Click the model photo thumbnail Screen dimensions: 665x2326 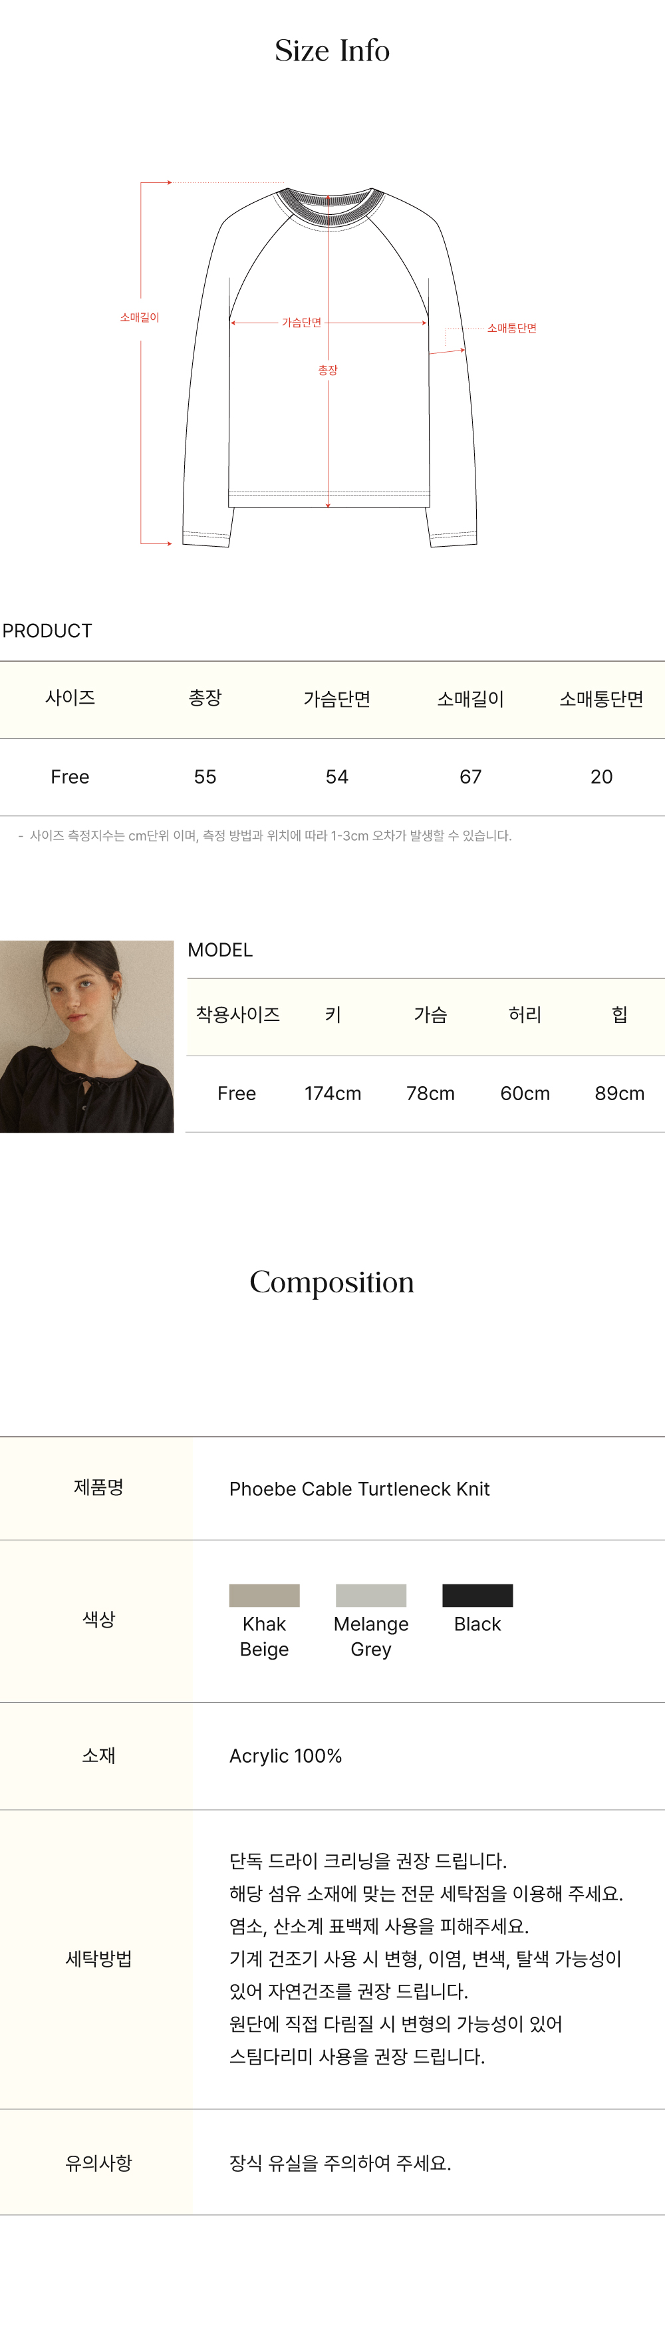point(86,1036)
